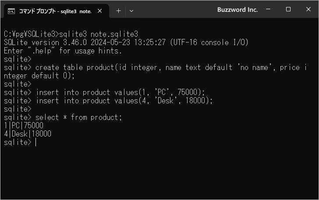Close the terminal window
319x200 pixels.
308,10
